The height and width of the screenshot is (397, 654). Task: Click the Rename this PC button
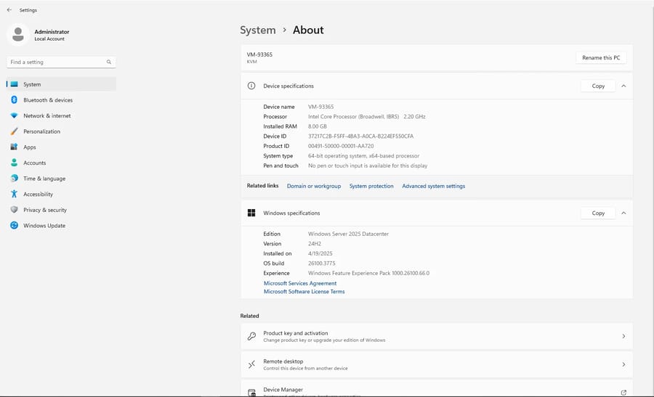pos(601,58)
